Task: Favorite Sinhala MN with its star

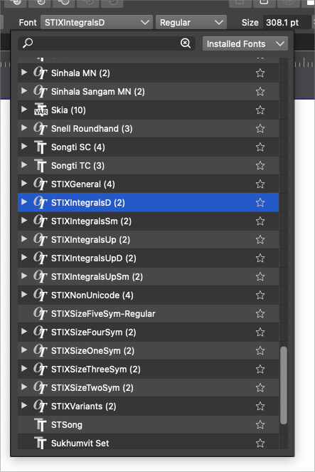Action: [260, 73]
